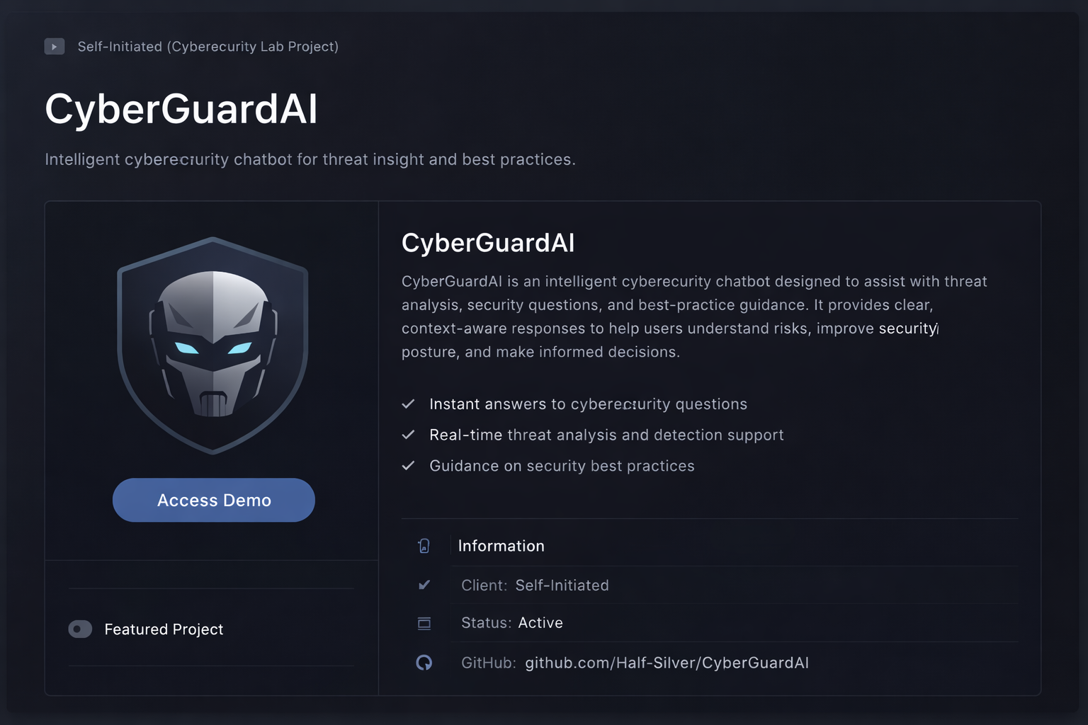The image size is (1088, 725).
Task: Select the Self-Initiated breadcrumb text
Action: tap(208, 46)
